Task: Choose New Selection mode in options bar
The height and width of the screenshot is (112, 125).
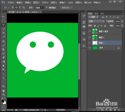Action: 13,8
